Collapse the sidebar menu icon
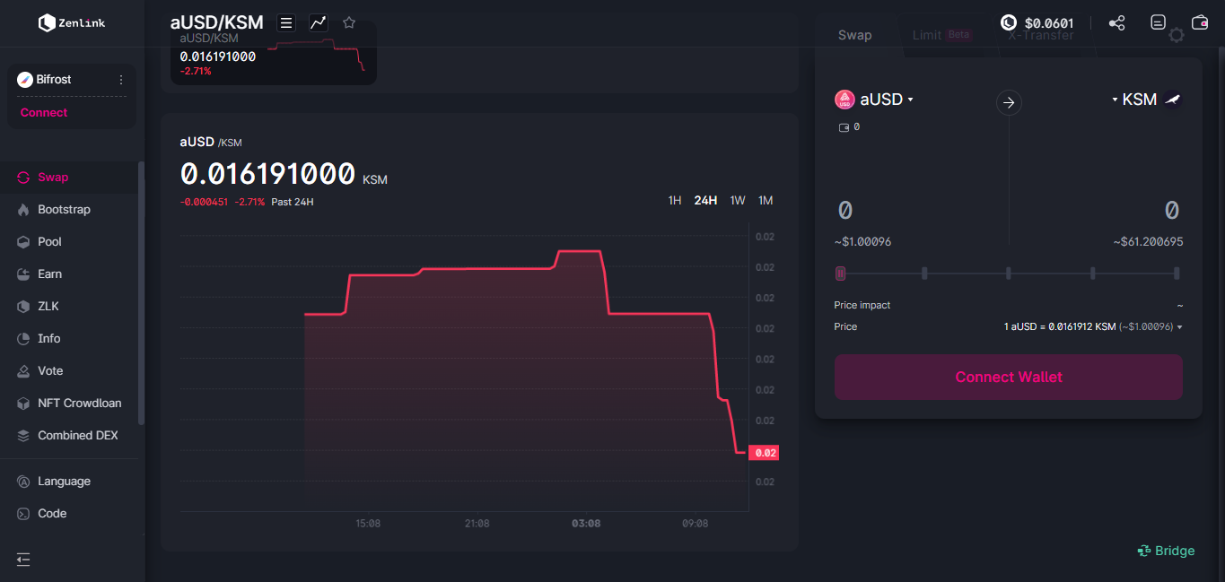 [x=23, y=560]
